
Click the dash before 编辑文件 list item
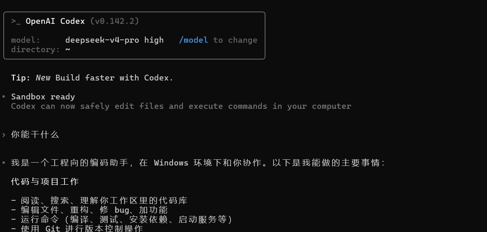(x=13, y=210)
